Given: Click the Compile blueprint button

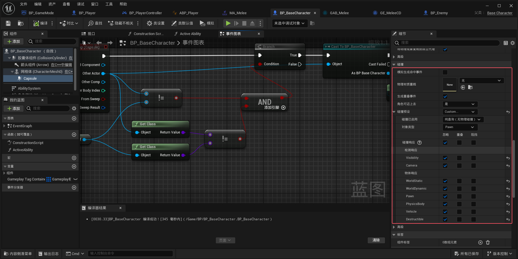Looking at the screenshot, I should (40, 23).
